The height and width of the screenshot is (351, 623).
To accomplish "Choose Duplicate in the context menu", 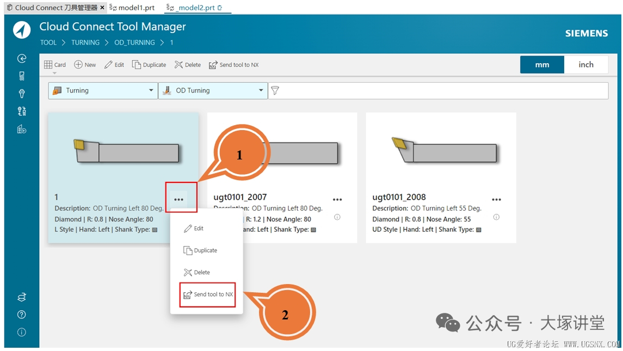I will coord(201,250).
